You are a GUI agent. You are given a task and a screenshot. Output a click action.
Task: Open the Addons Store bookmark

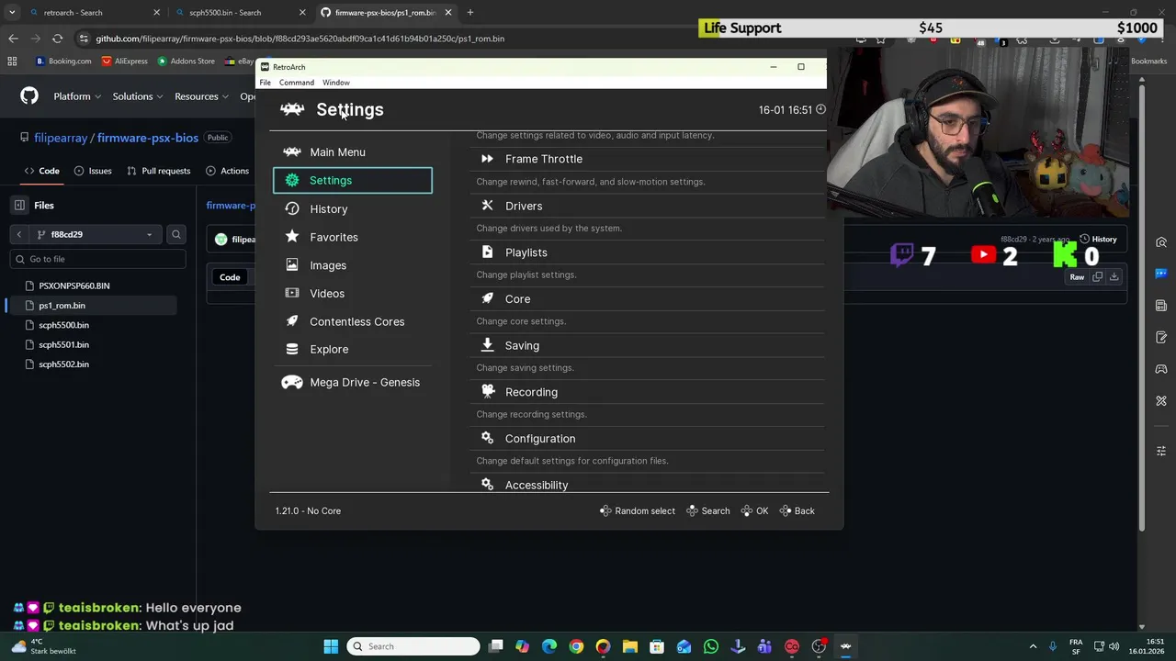(x=187, y=62)
